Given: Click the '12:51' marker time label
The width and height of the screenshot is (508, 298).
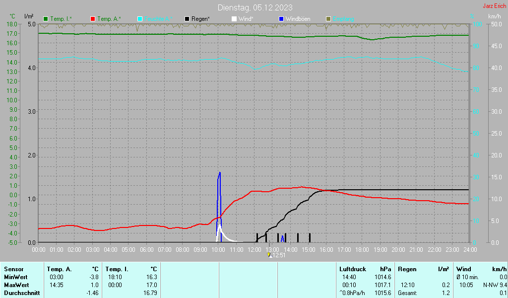Looking at the screenshot, I should [x=279, y=255].
